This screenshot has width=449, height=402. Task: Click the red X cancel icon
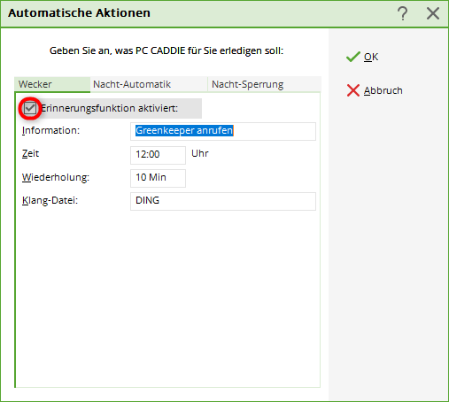click(353, 90)
